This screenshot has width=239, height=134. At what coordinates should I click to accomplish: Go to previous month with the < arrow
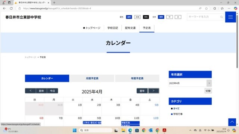tap(31, 91)
